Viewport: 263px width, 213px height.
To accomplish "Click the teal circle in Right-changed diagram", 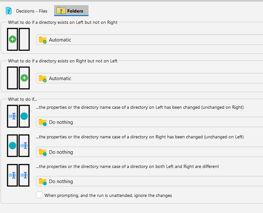I will (x=13, y=146).
